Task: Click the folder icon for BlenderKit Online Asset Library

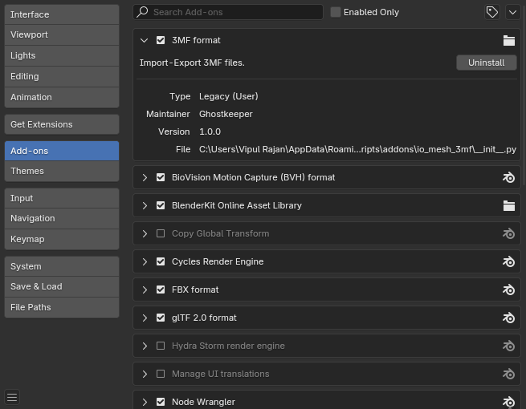Action: (508, 205)
